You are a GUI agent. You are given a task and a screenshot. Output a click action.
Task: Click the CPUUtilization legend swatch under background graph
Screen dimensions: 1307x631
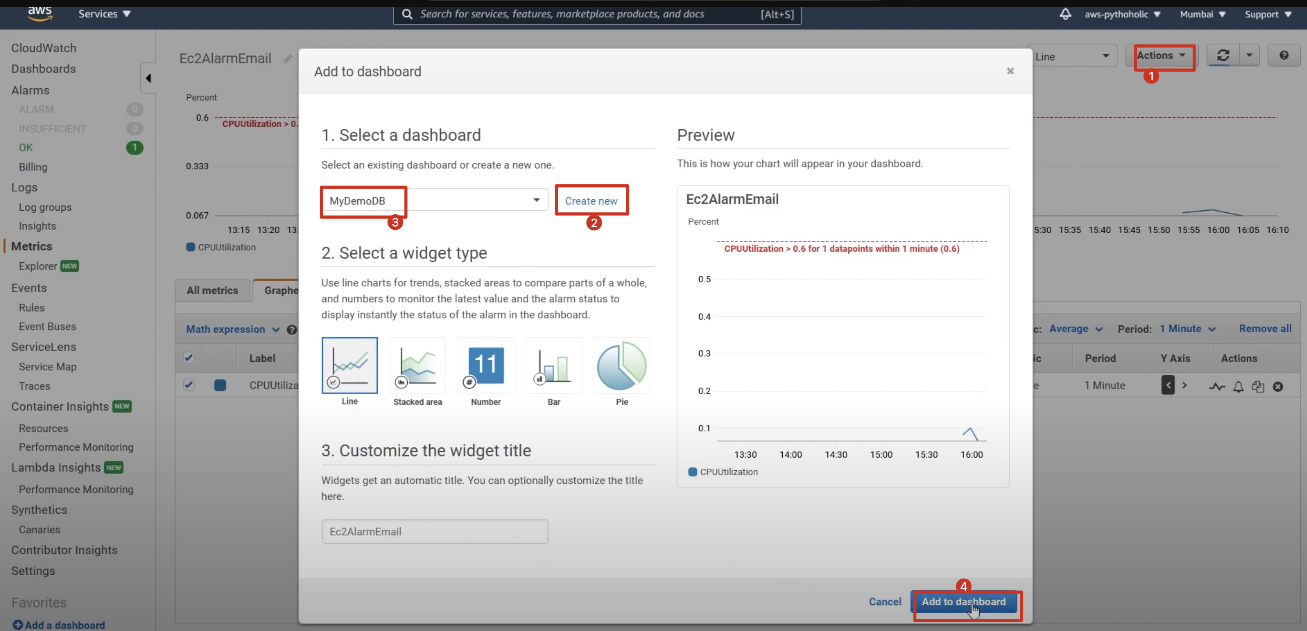tap(190, 247)
